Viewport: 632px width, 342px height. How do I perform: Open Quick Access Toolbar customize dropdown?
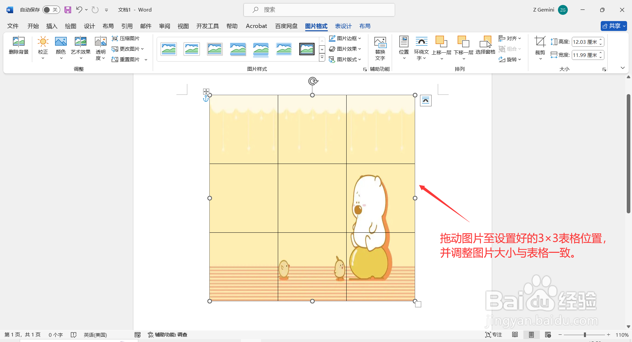106,10
